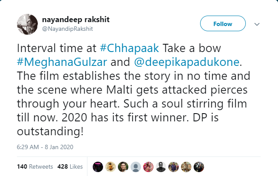Click the first liker avatar with dark pink image
This screenshot has height=176, width=278.
pyautogui.click(x=98, y=166)
